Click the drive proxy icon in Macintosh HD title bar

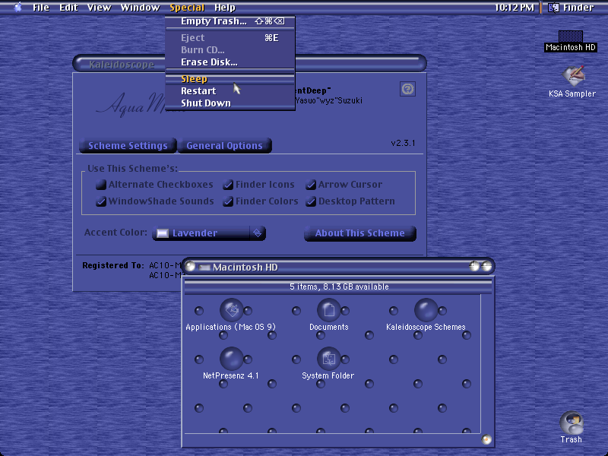click(204, 268)
